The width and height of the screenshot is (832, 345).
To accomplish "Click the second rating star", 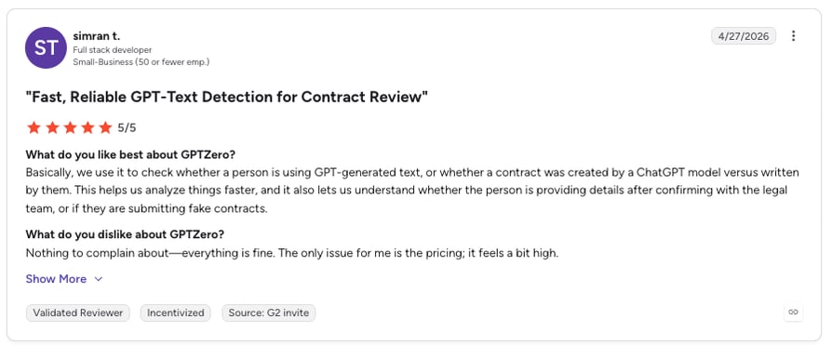I will coord(52,127).
